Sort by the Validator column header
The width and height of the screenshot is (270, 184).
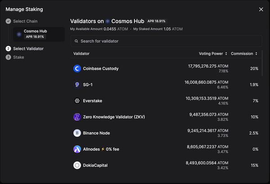[81, 54]
